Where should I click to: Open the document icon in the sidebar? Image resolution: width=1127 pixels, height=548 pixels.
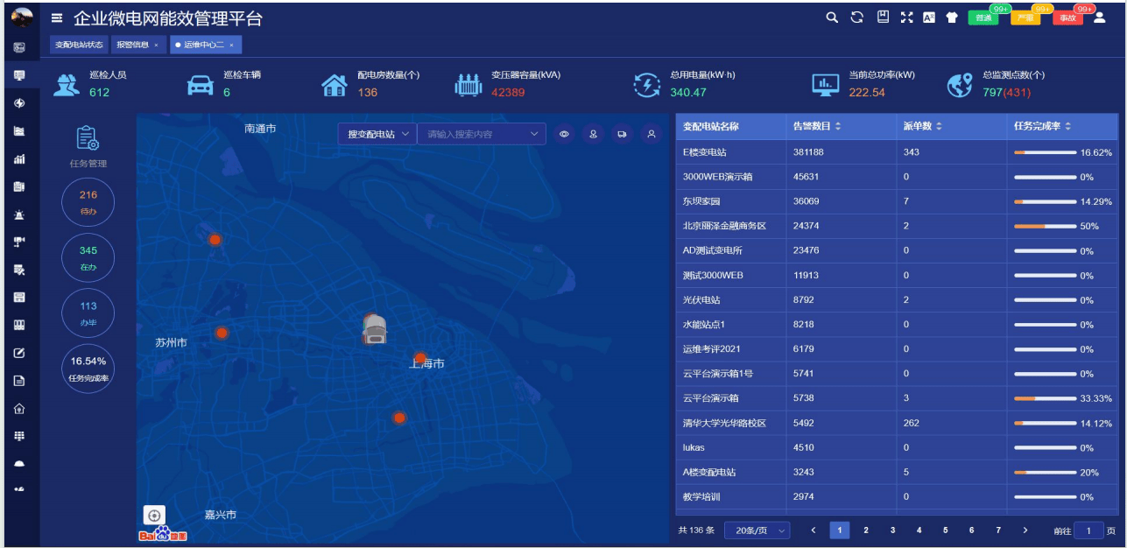click(x=19, y=381)
